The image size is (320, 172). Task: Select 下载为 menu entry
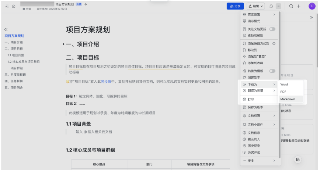click(x=259, y=84)
